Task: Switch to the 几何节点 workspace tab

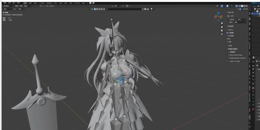Action: point(77,3)
